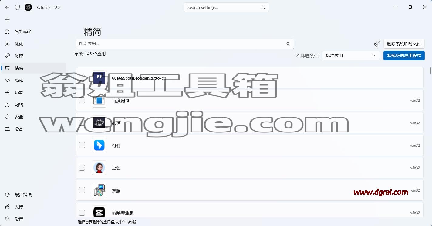Viewport: 432px width, 226px height.
Task: Open the 功能 sidebar page
Action: click(x=33, y=93)
